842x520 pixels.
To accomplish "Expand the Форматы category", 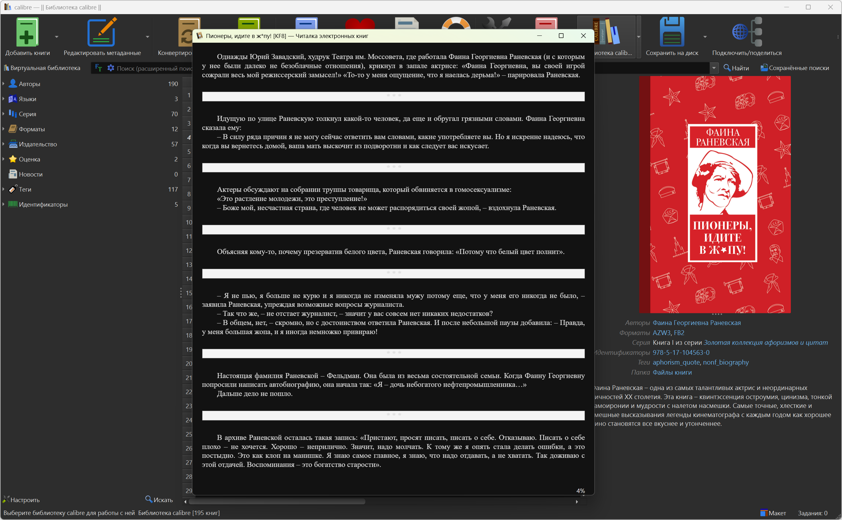I will (3, 129).
